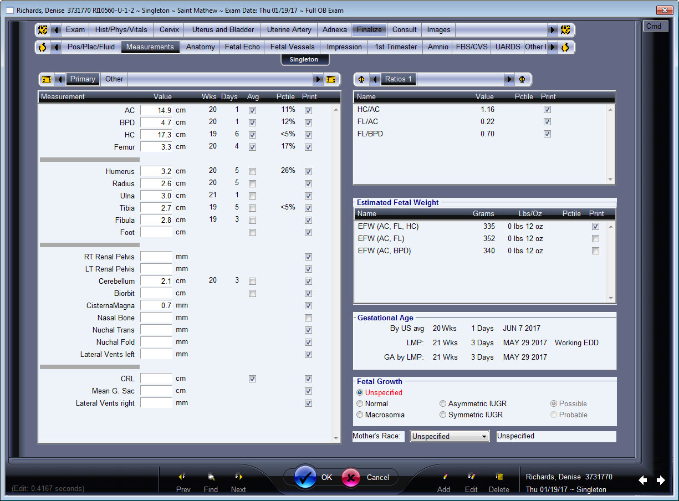Click the Edit record icon
Screen dimensions: 679x501
click(x=471, y=476)
